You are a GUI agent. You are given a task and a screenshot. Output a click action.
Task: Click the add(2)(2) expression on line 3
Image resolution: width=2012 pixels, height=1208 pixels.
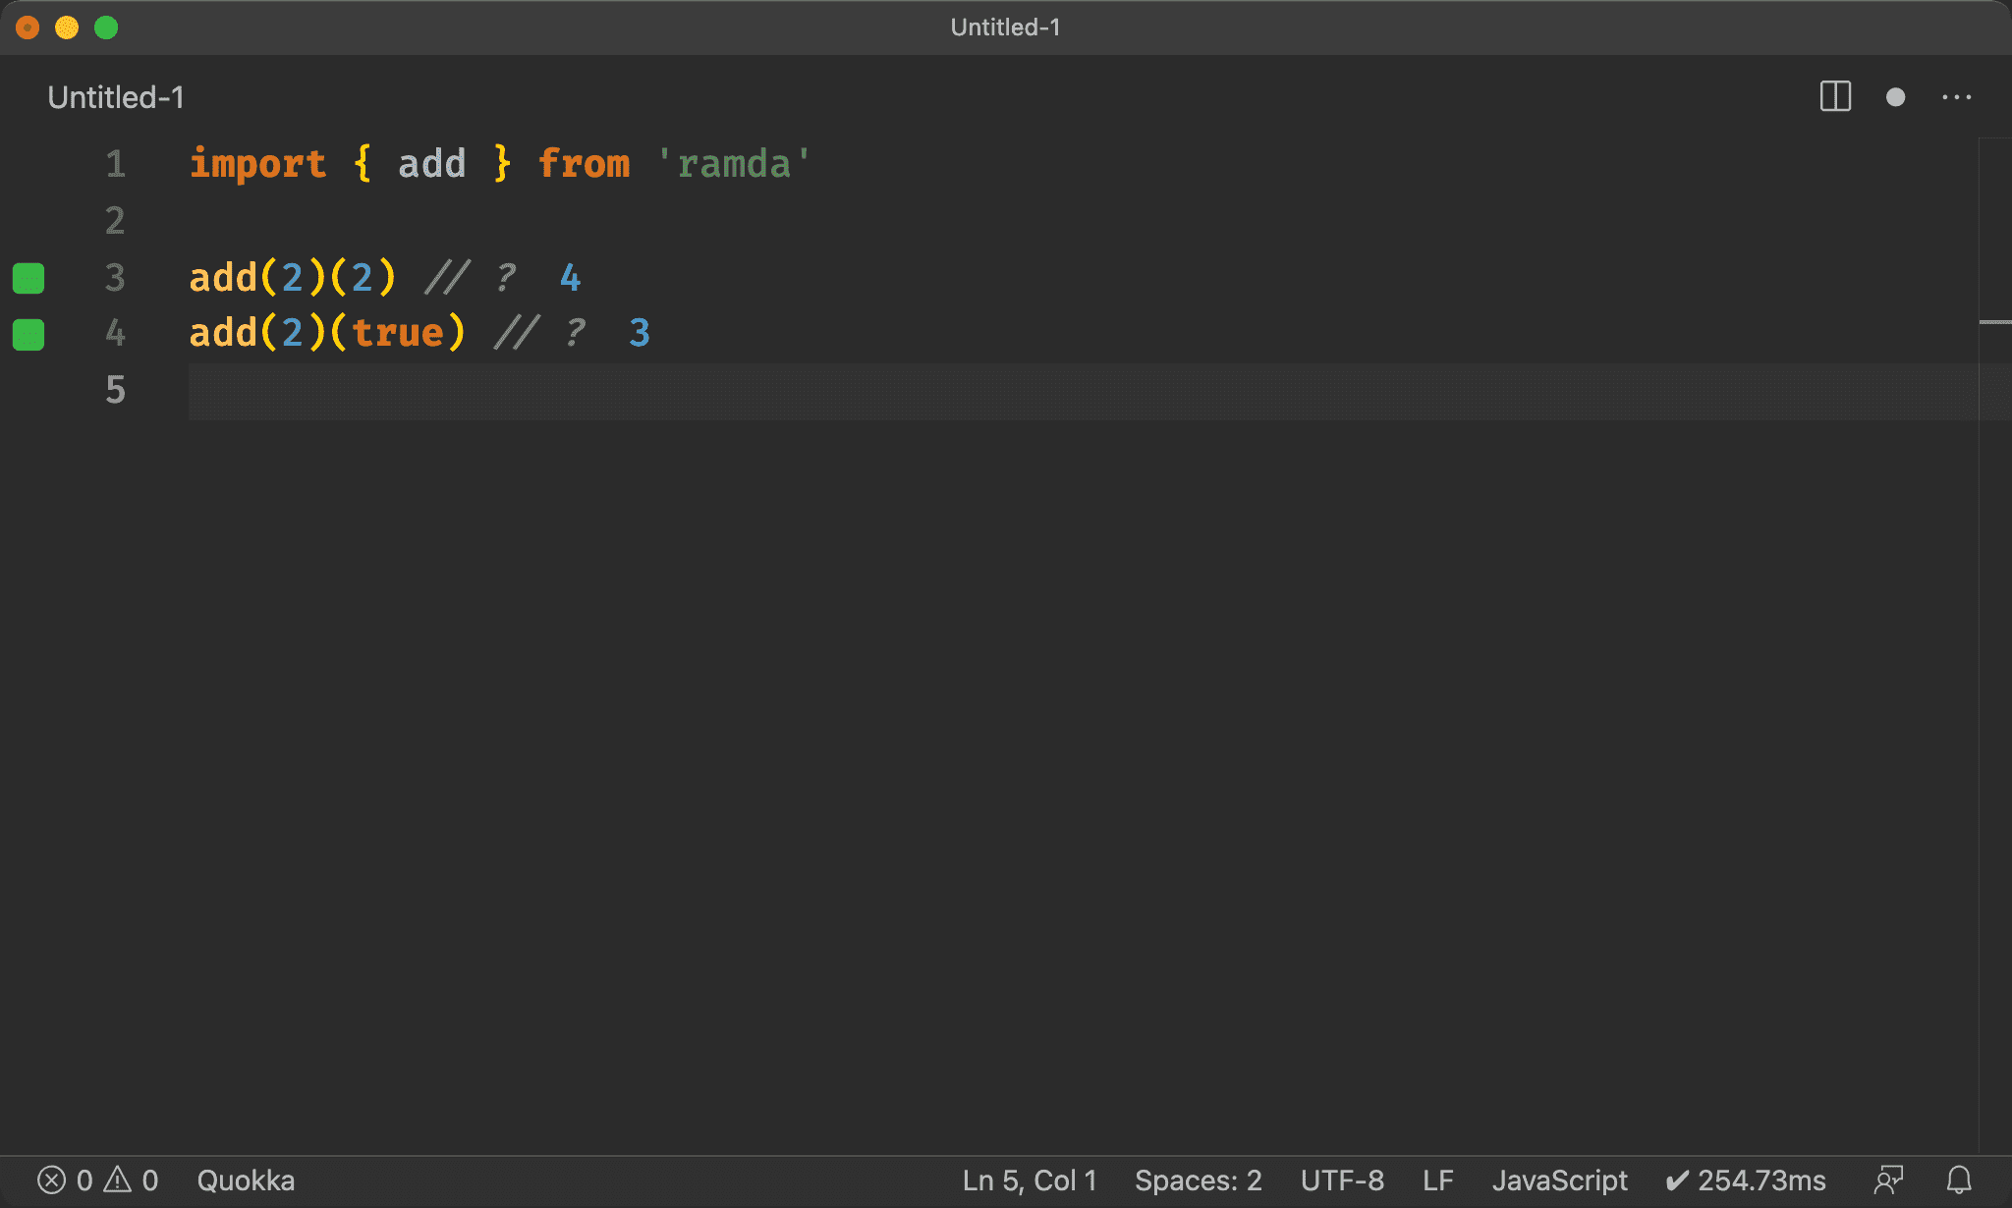(x=293, y=277)
